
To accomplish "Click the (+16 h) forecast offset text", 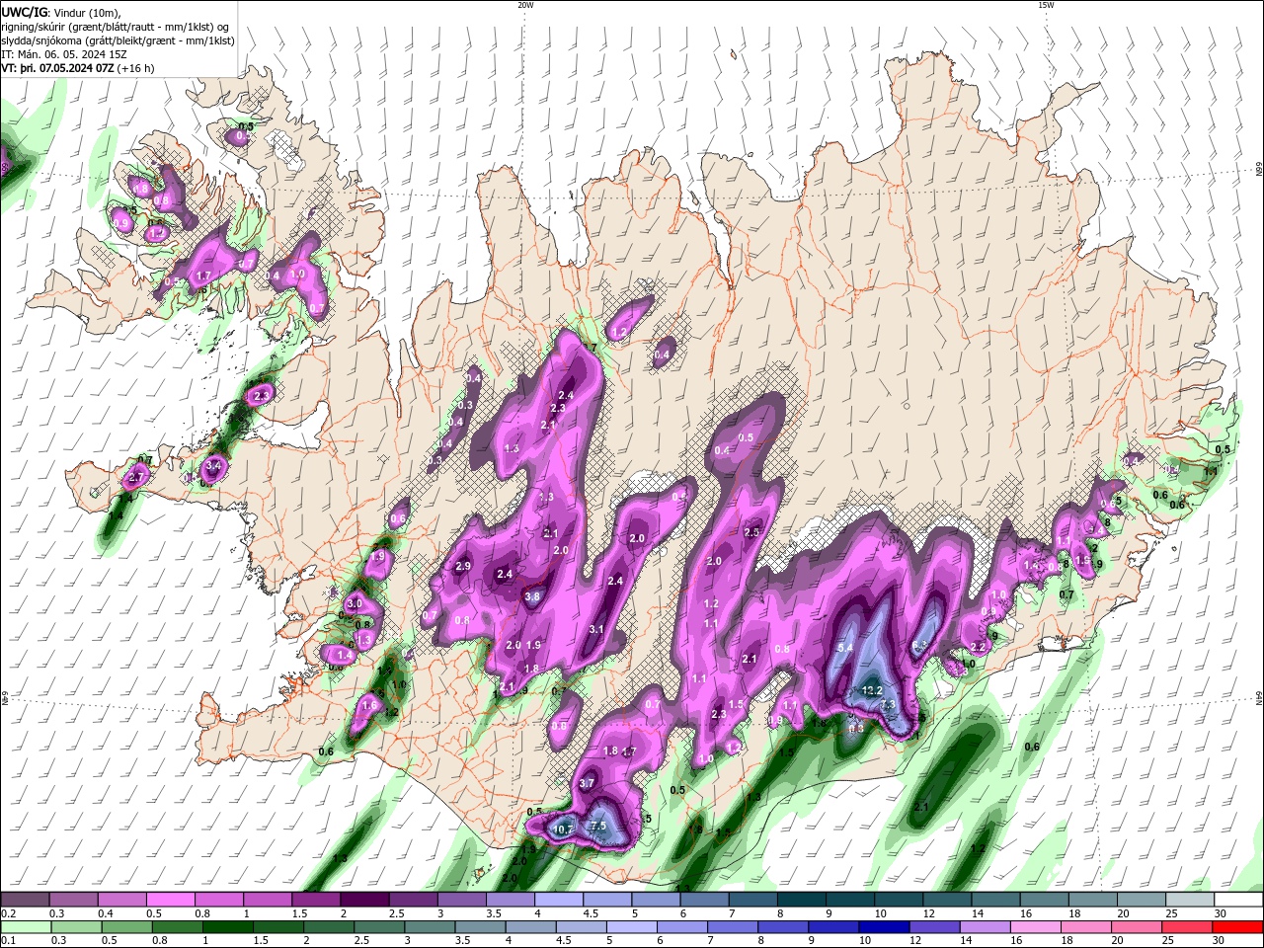I will [x=135, y=68].
